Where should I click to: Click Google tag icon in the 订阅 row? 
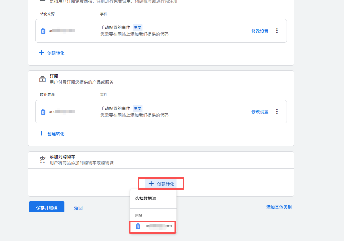click(x=43, y=112)
